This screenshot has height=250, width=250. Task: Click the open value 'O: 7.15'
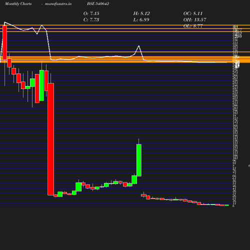click(91, 13)
